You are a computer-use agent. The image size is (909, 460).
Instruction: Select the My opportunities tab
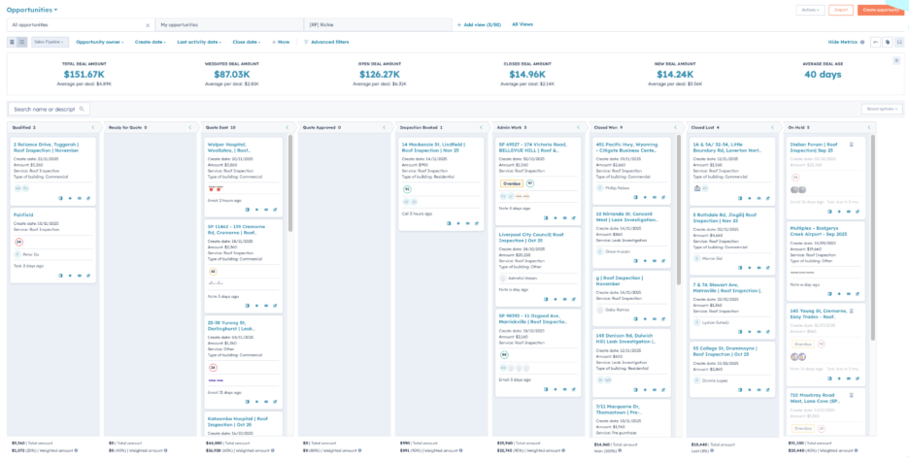coord(229,25)
